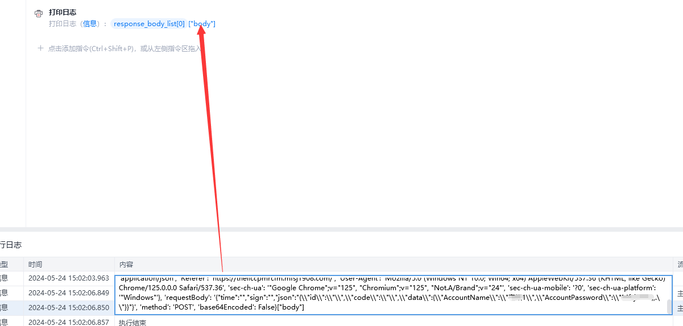Click the 点击添加指令 placeholder hint
The width and height of the screenshot is (683, 326).
point(125,49)
